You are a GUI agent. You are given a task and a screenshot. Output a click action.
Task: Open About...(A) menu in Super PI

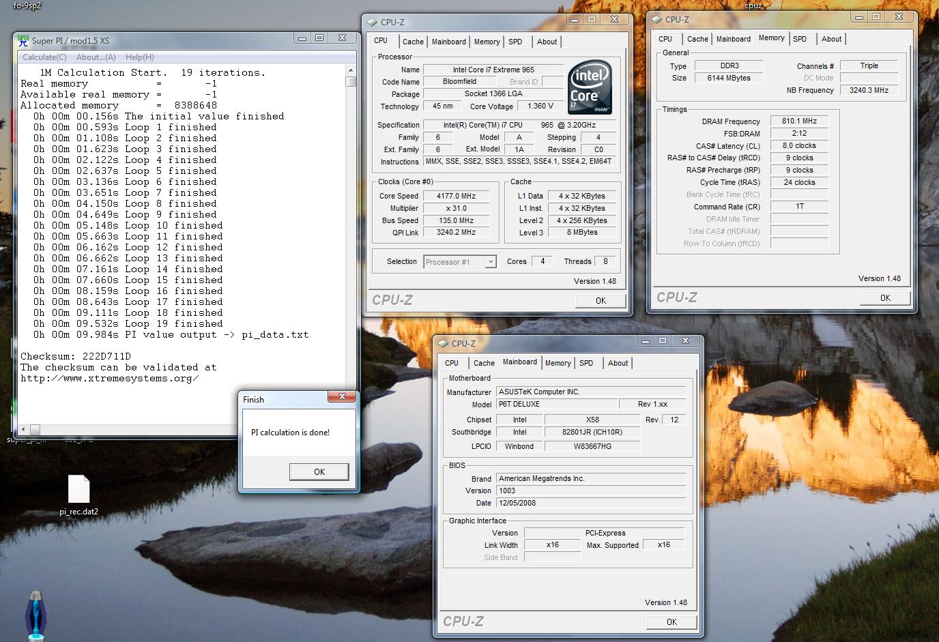(96, 57)
